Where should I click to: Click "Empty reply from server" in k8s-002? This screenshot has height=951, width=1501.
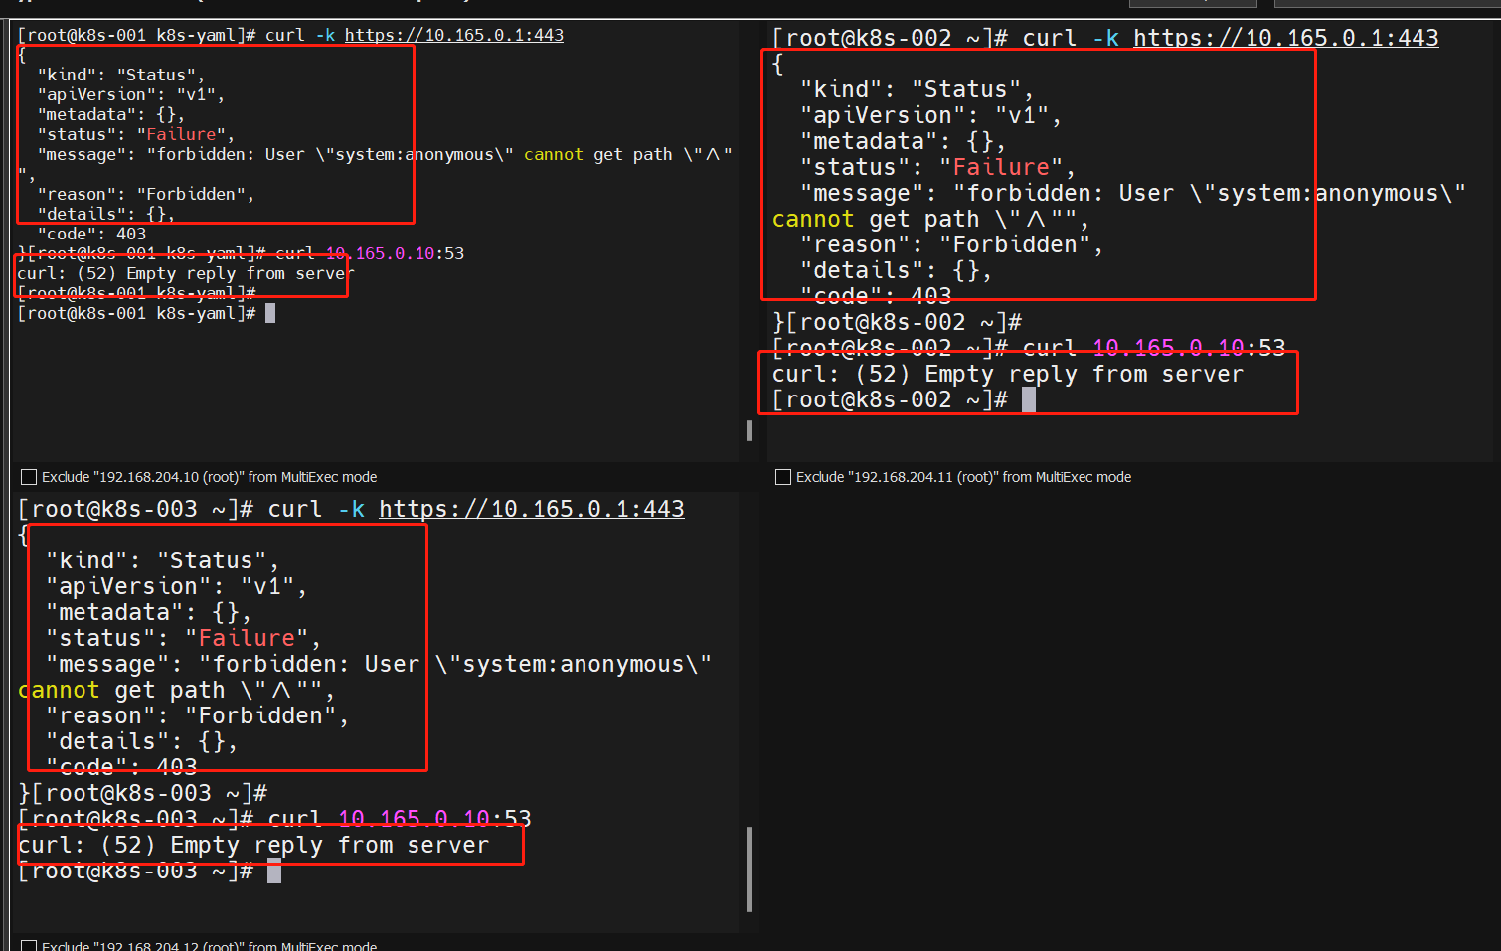point(1084,375)
